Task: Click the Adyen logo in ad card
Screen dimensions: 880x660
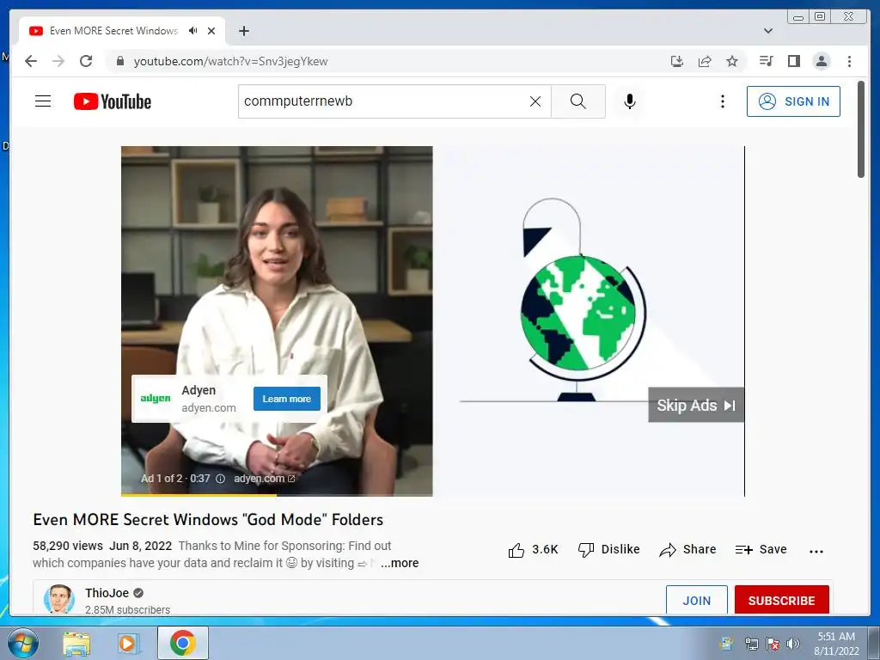Action: point(156,399)
